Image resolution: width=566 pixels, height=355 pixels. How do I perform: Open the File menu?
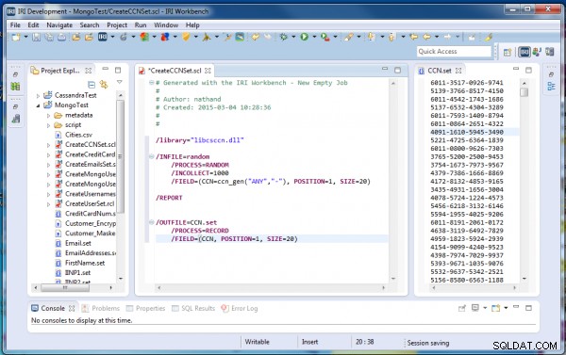(15, 24)
